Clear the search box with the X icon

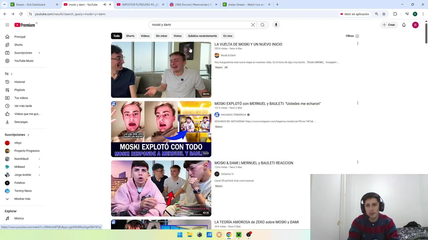253,25
